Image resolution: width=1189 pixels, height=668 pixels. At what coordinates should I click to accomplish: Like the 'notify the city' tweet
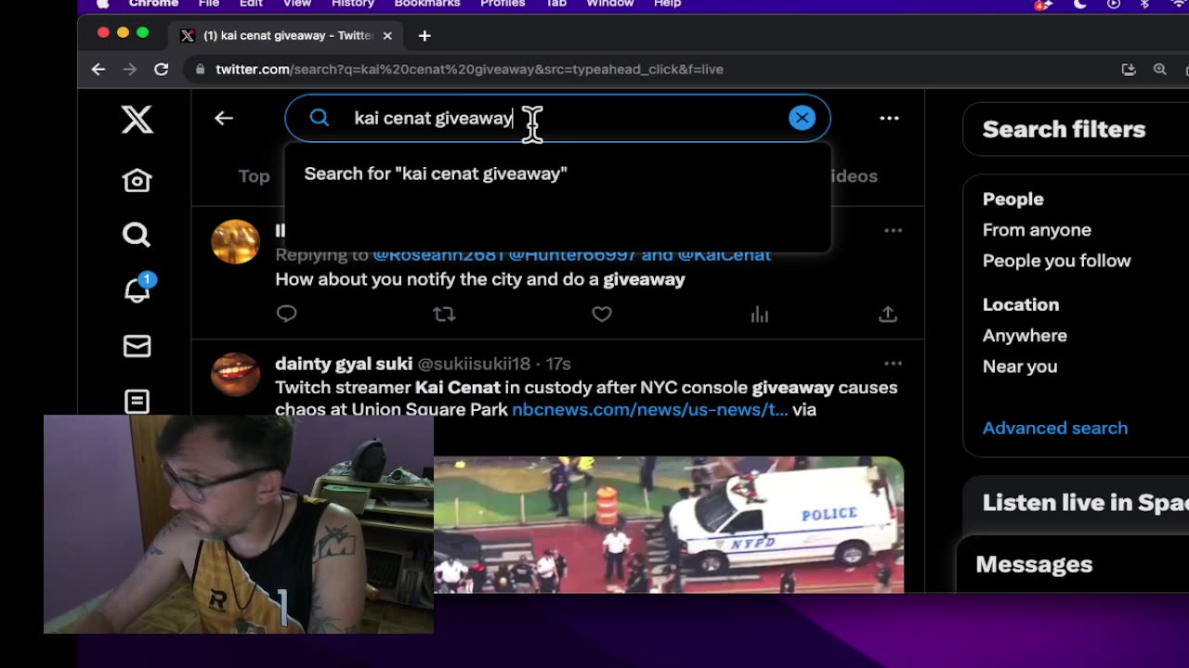pos(602,314)
